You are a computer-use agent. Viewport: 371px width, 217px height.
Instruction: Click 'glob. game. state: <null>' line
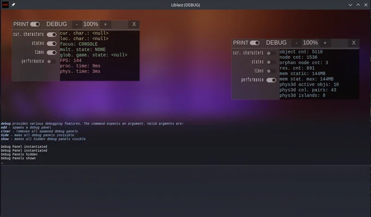click(x=93, y=55)
